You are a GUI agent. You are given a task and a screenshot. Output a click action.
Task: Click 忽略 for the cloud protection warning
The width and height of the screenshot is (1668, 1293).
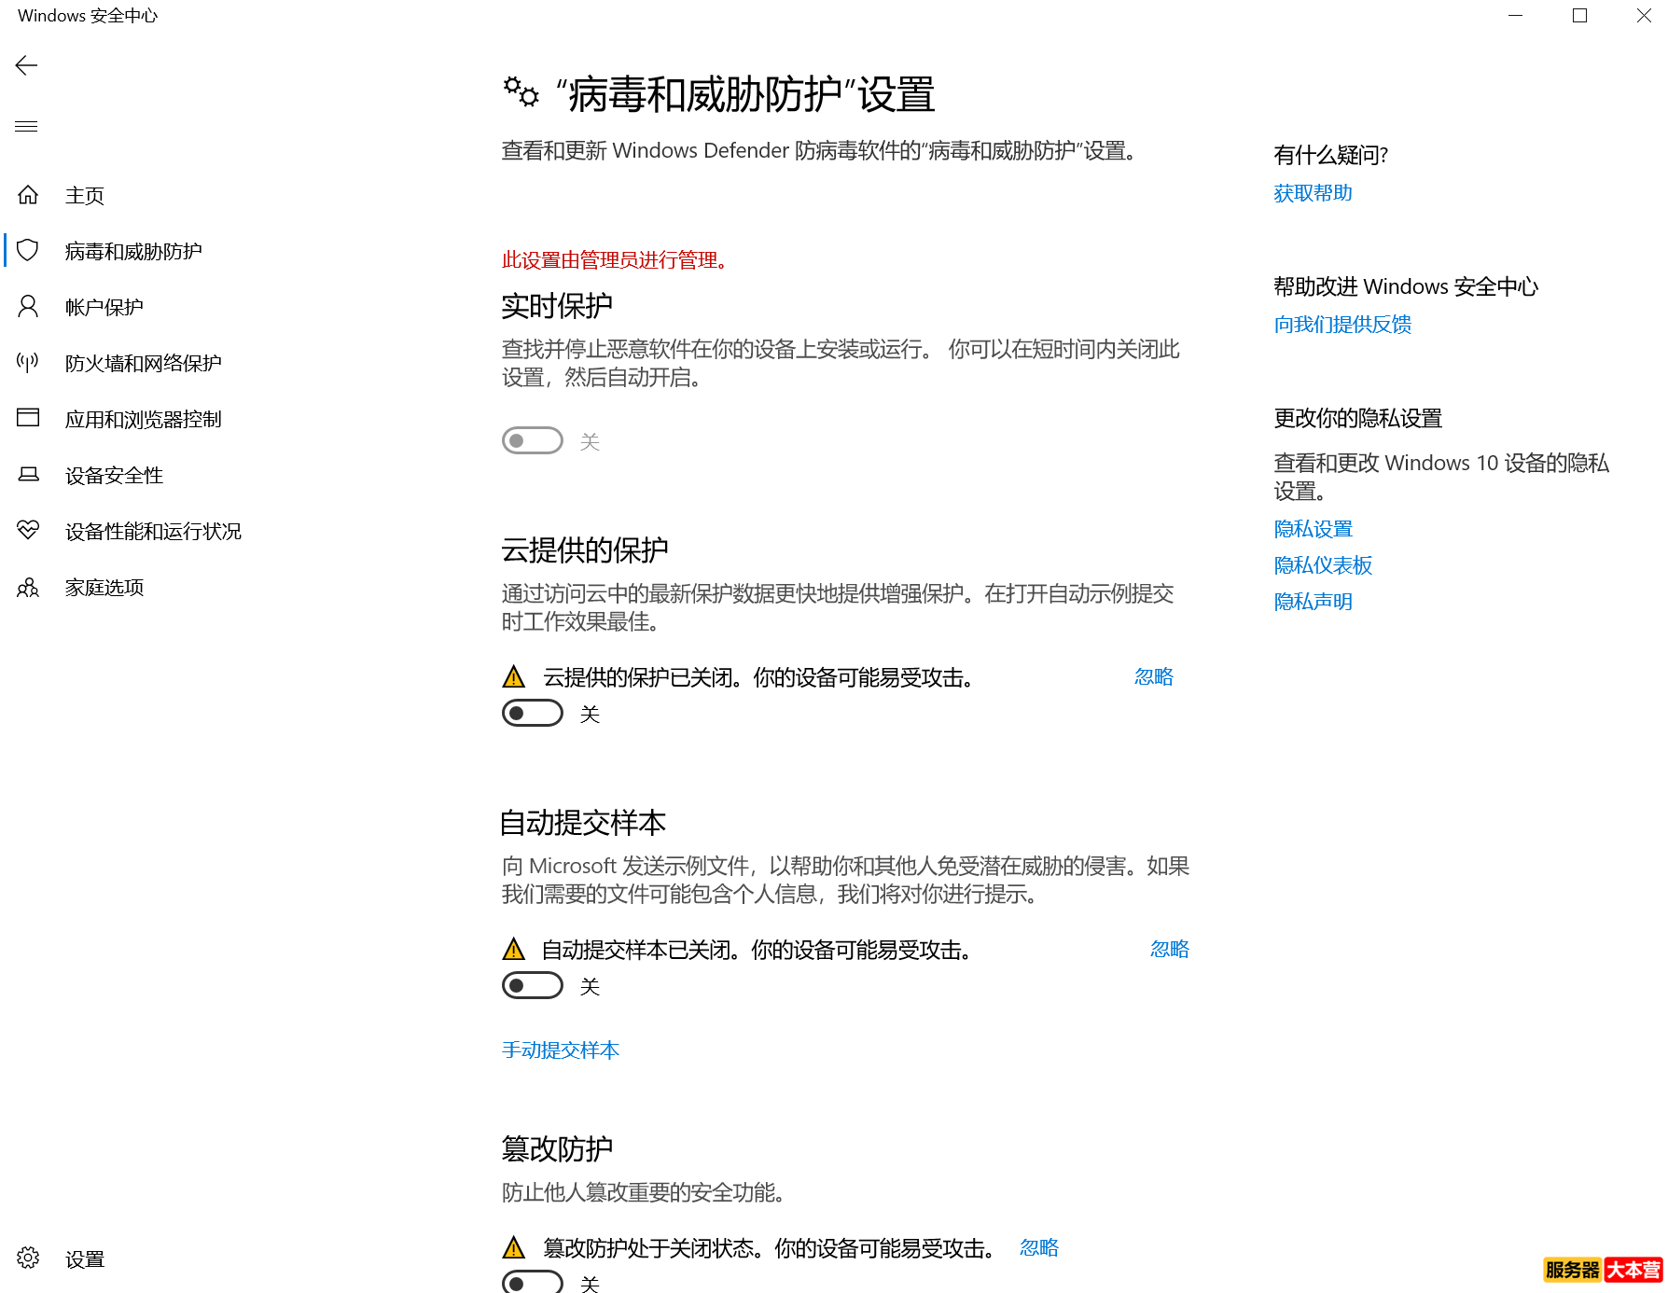[1154, 676]
